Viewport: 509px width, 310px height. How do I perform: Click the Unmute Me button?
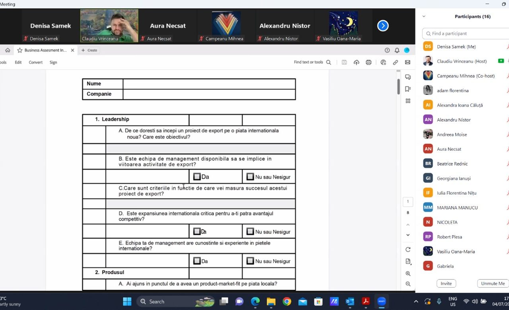493,283
